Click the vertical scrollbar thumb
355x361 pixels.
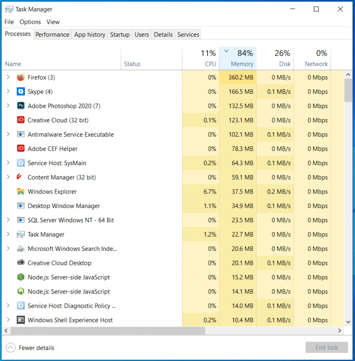click(348, 90)
